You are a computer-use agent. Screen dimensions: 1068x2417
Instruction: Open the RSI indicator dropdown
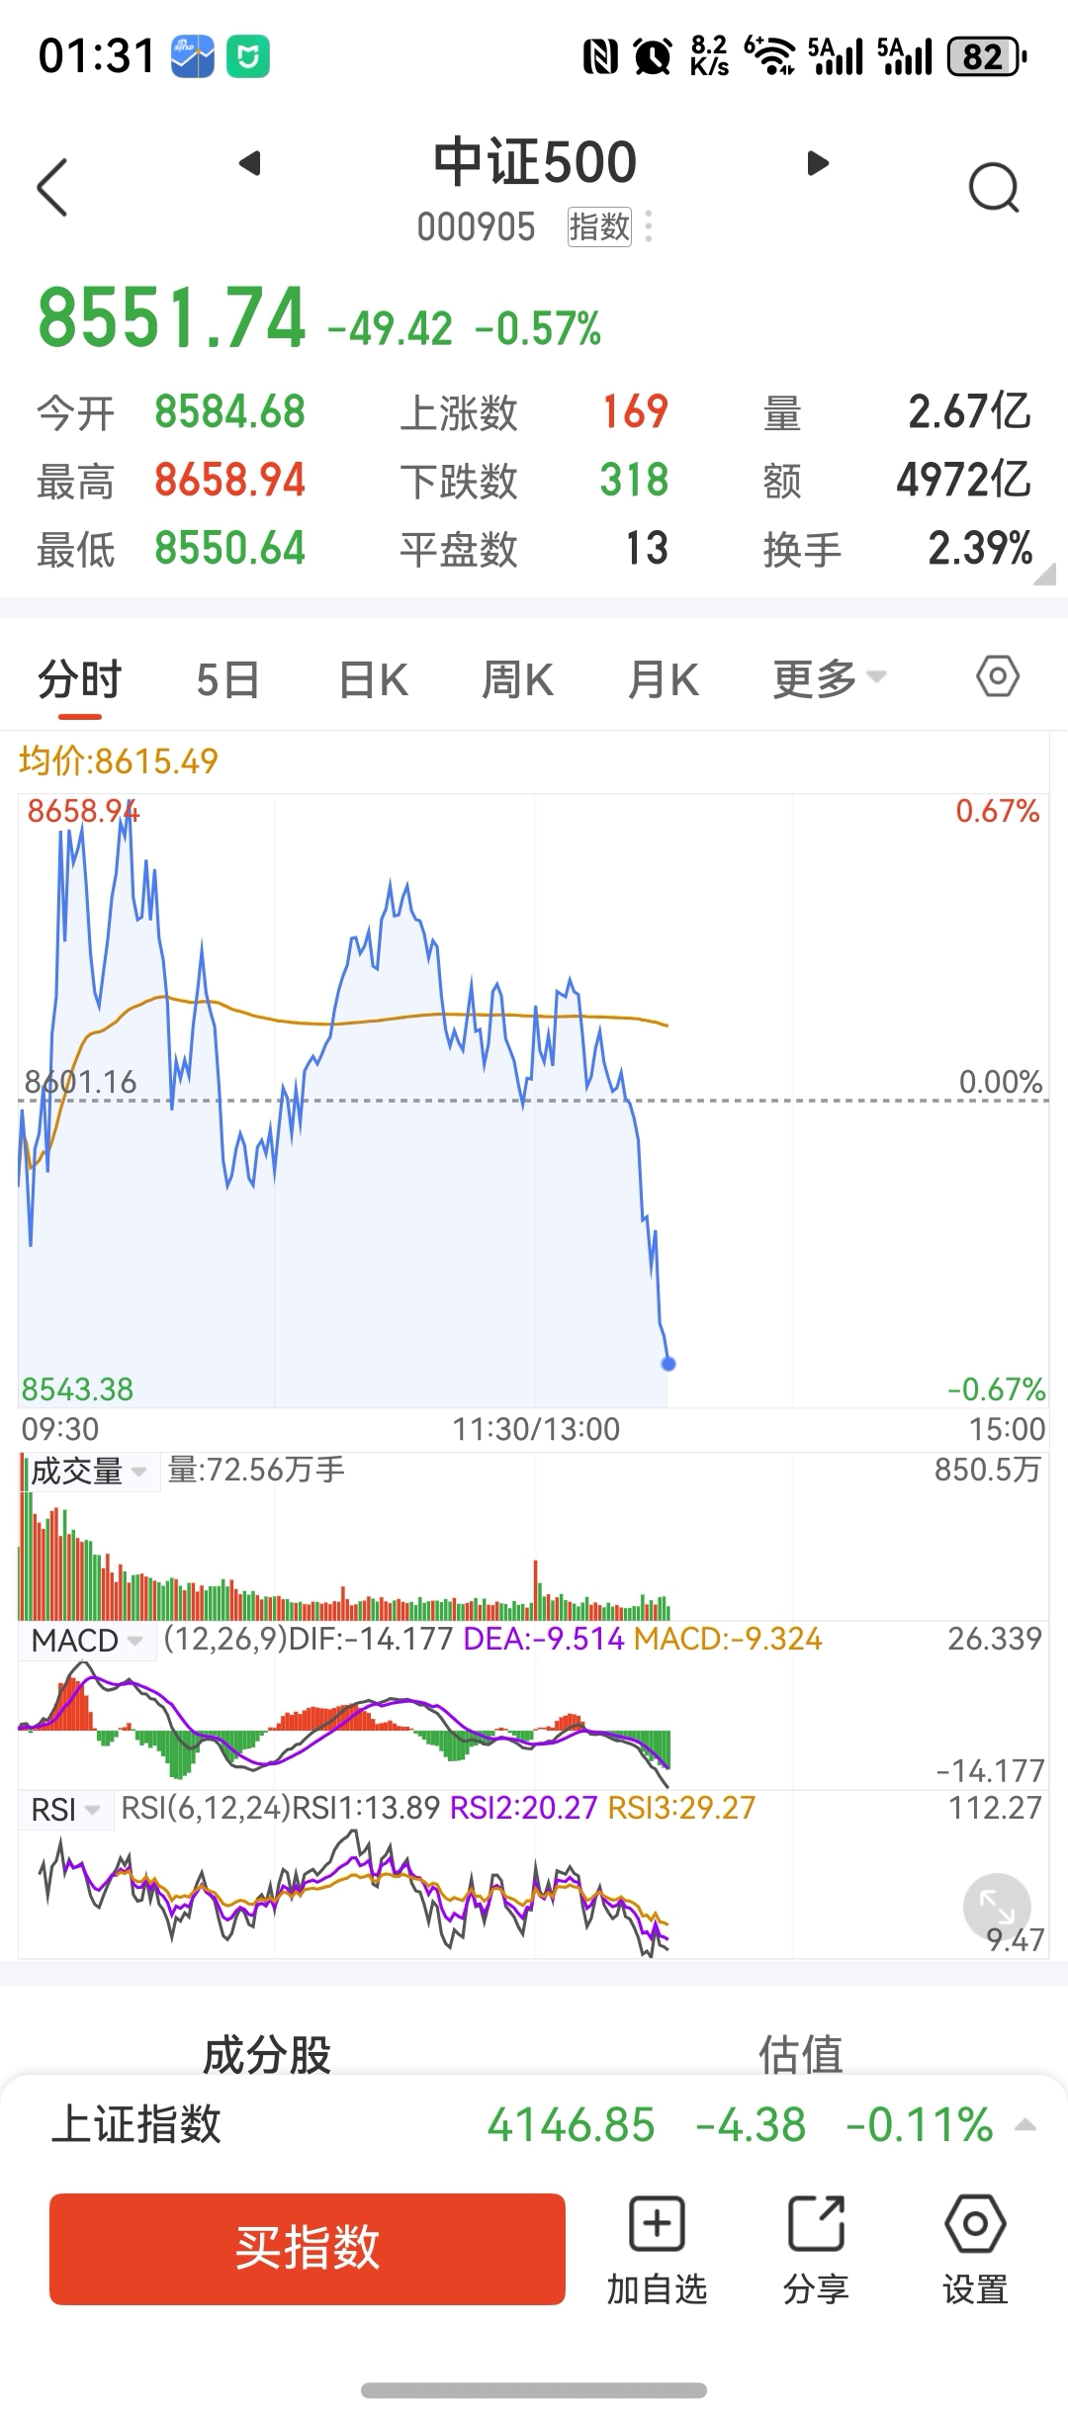pos(65,1810)
